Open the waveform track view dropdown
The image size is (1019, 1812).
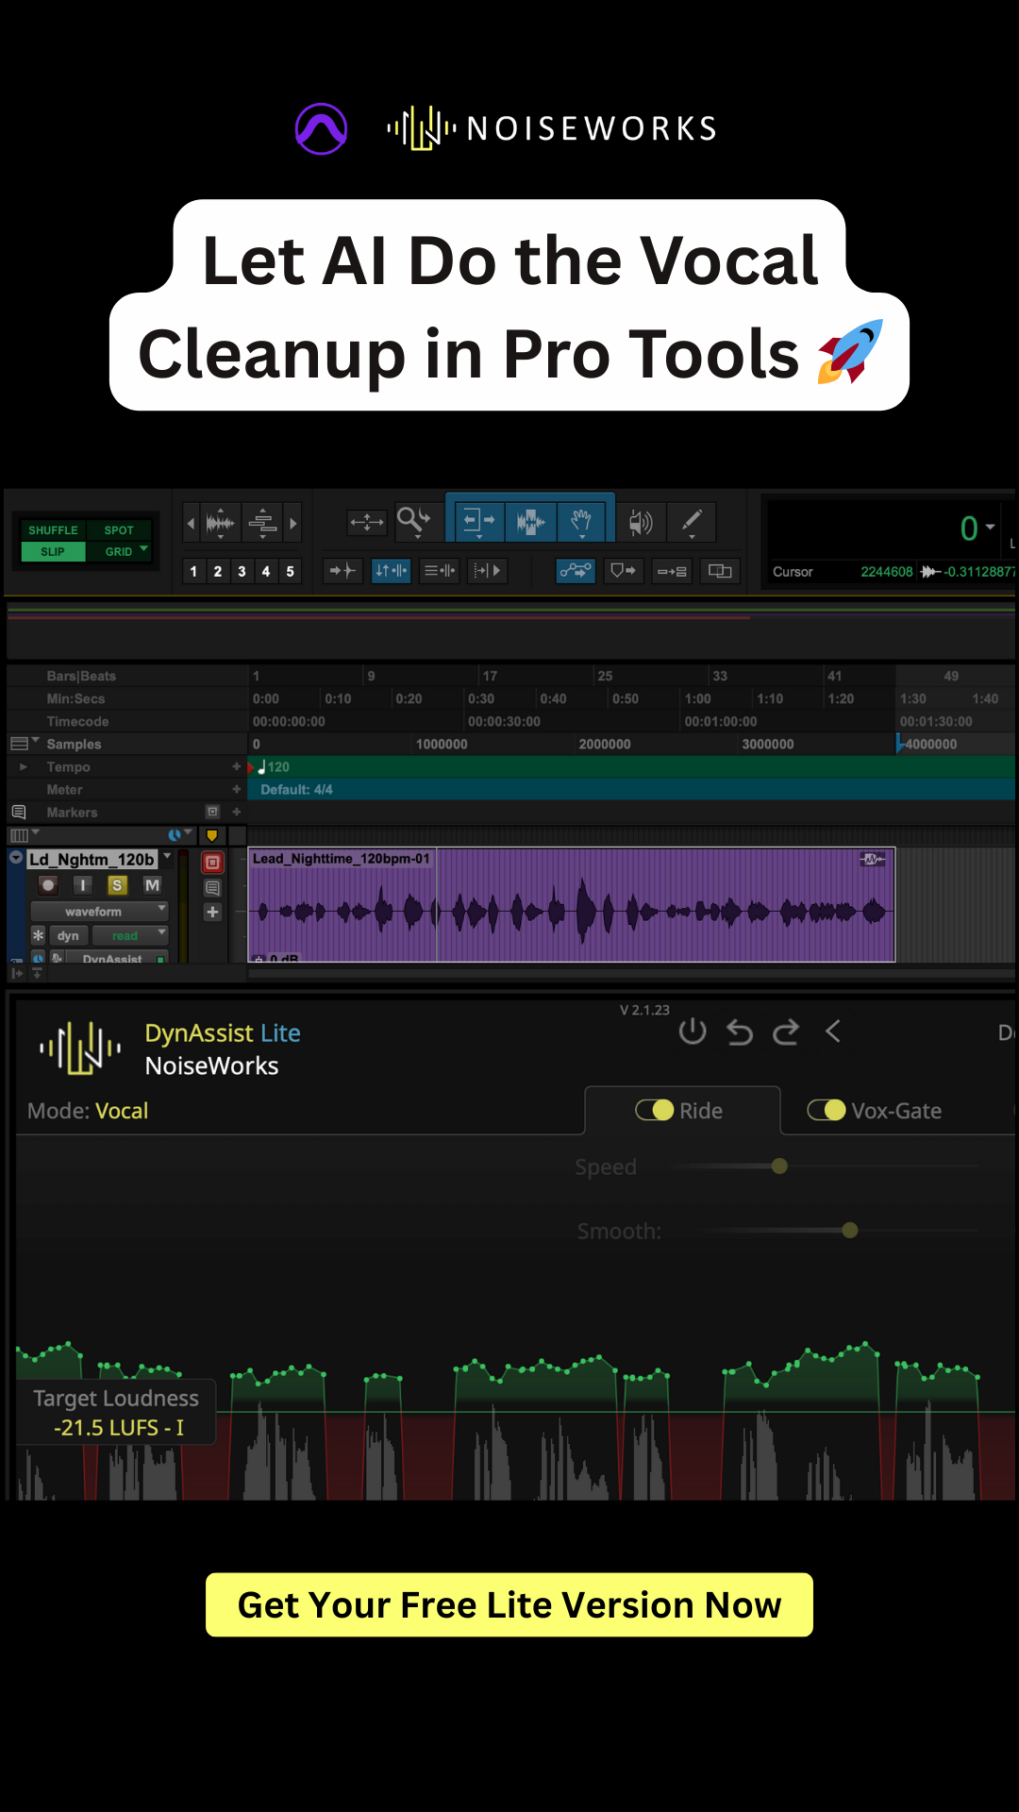[x=99, y=912]
